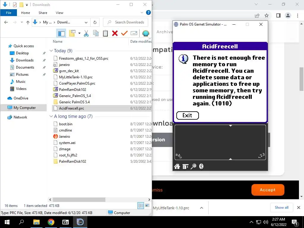The width and height of the screenshot is (304, 228).
Task: Open recent locations dropdown arrow
Action: click(22, 22)
